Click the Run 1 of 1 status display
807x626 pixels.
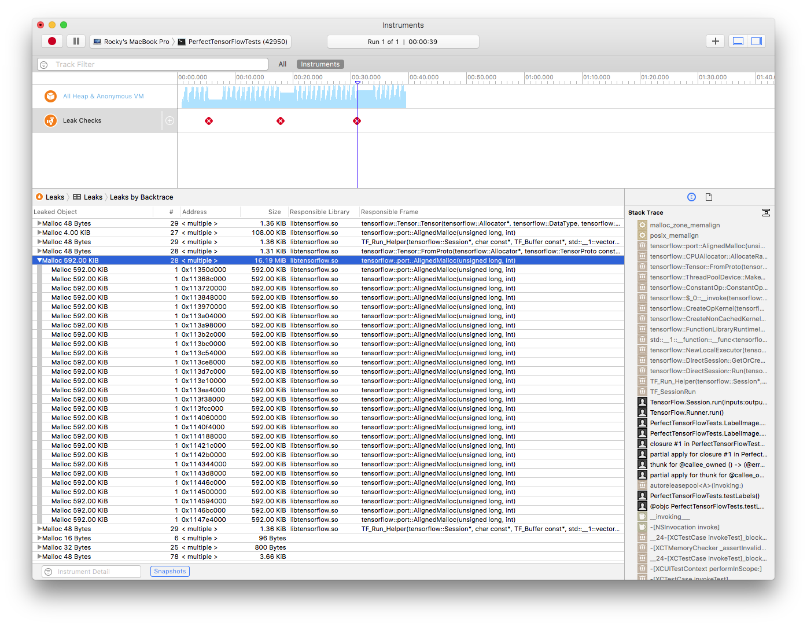403,42
